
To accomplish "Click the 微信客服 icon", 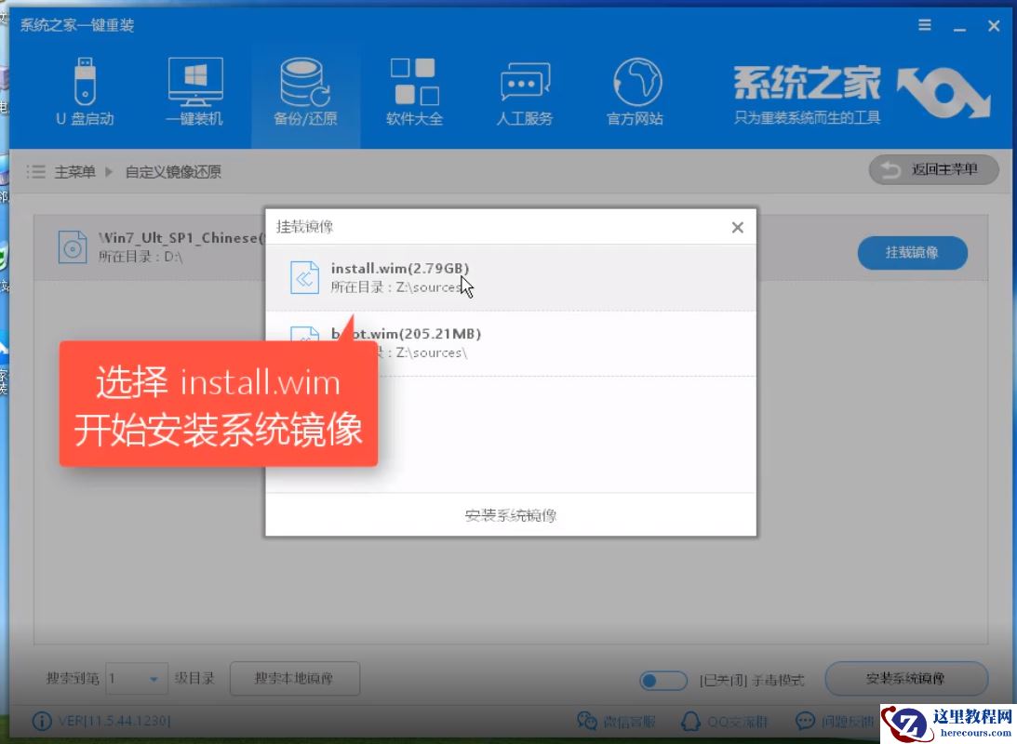I will point(588,721).
